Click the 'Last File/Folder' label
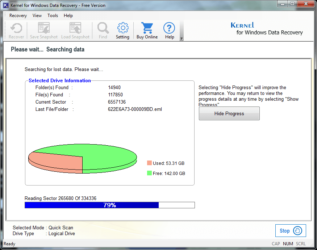The width and height of the screenshot is (317, 250). click(52, 109)
